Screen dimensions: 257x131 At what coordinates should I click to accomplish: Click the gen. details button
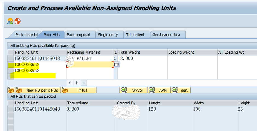(x=180, y=90)
